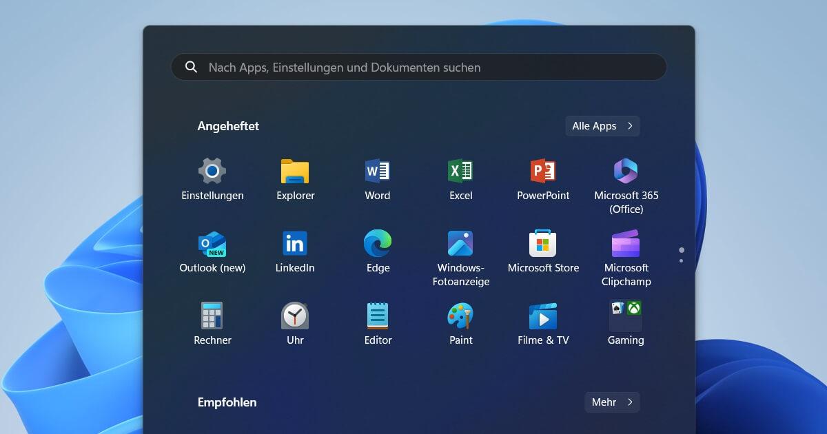Viewport: 827px width, 434px height.
Task: Click the search field for apps
Action: click(x=419, y=68)
